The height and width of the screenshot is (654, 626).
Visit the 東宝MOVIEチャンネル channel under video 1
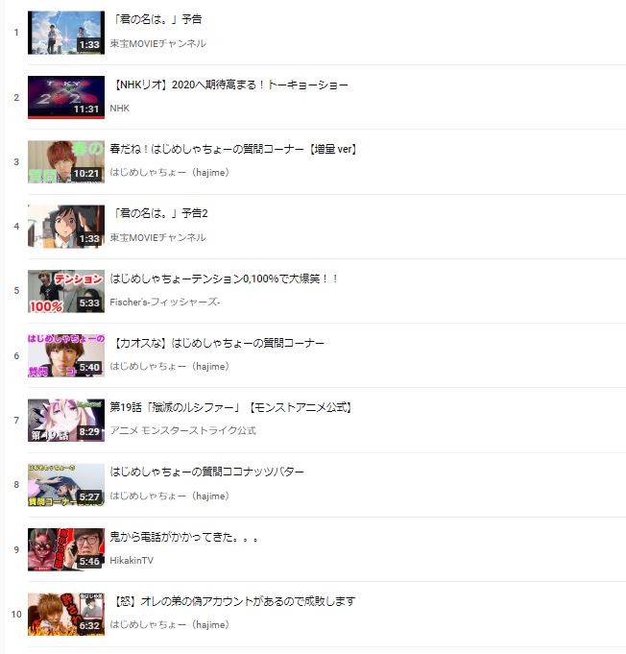click(157, 43)
